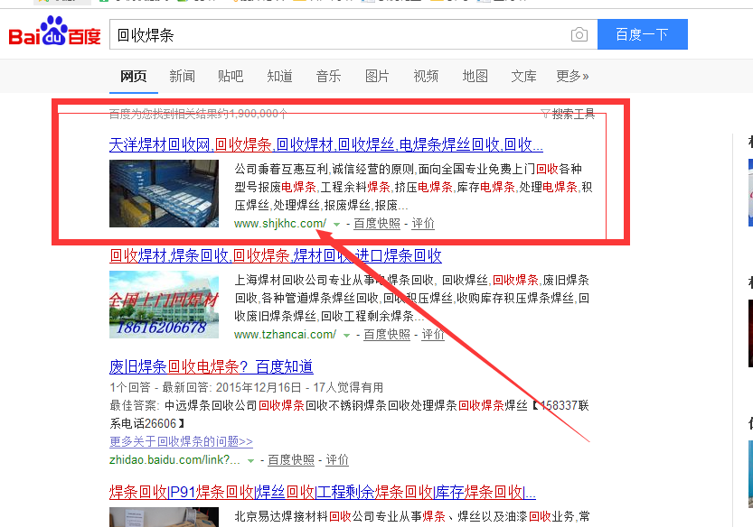Click 更多关于回收焊条的问题 link
753x527 pixels.
tap(181, 441)
